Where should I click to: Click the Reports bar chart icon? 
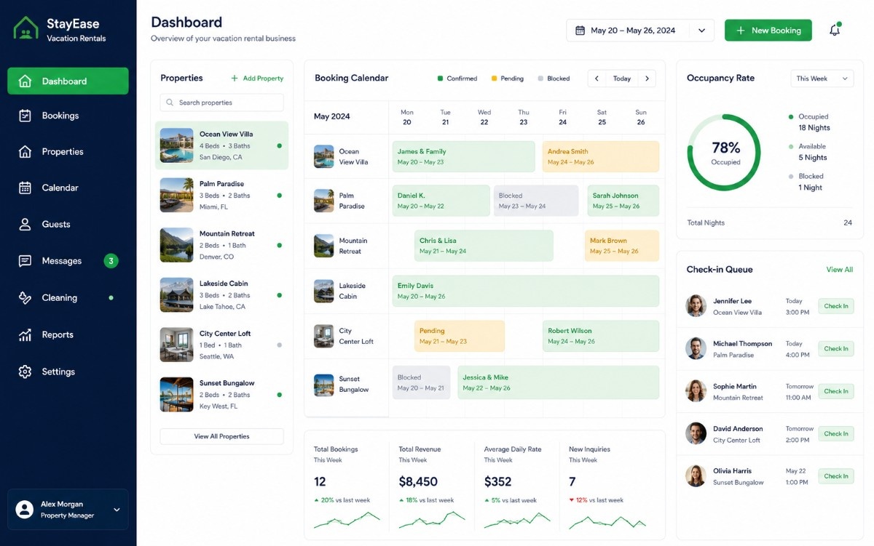25,334
